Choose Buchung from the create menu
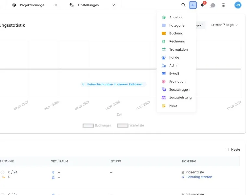This screenshot has height=195, width=247. (176, 33)
